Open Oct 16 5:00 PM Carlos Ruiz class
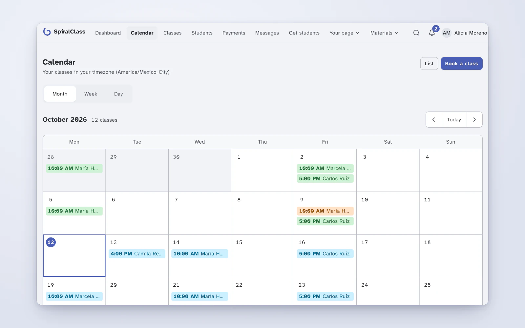This screenshot has width=525, height=328. point(325,254)
